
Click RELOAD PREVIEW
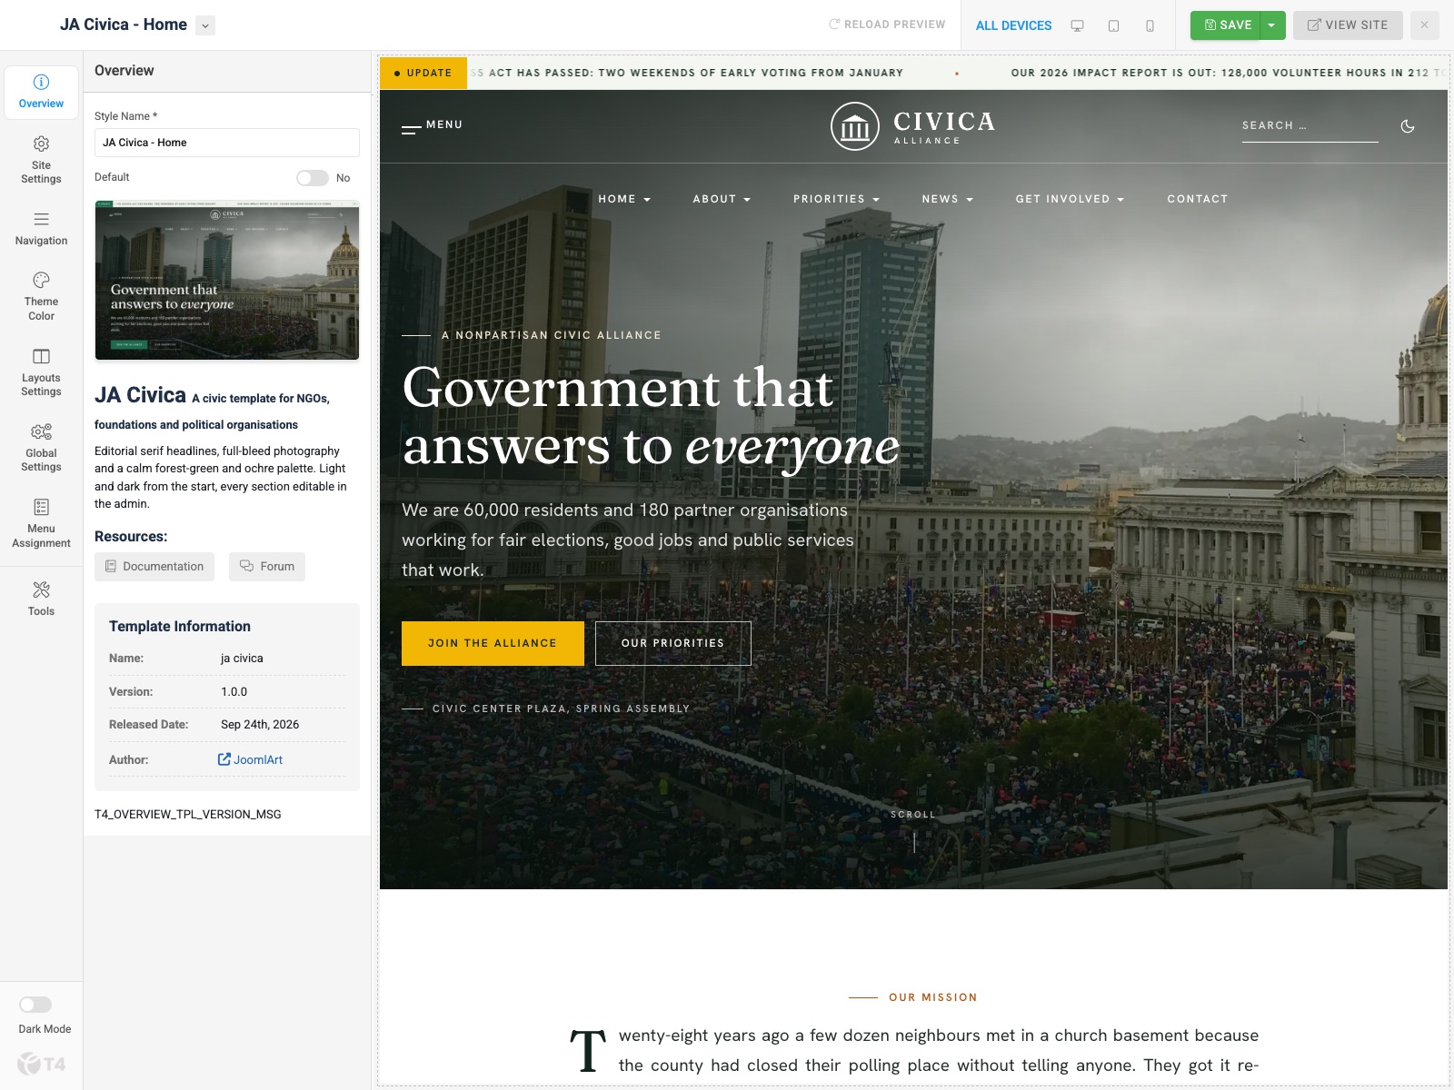click(887, 25)
